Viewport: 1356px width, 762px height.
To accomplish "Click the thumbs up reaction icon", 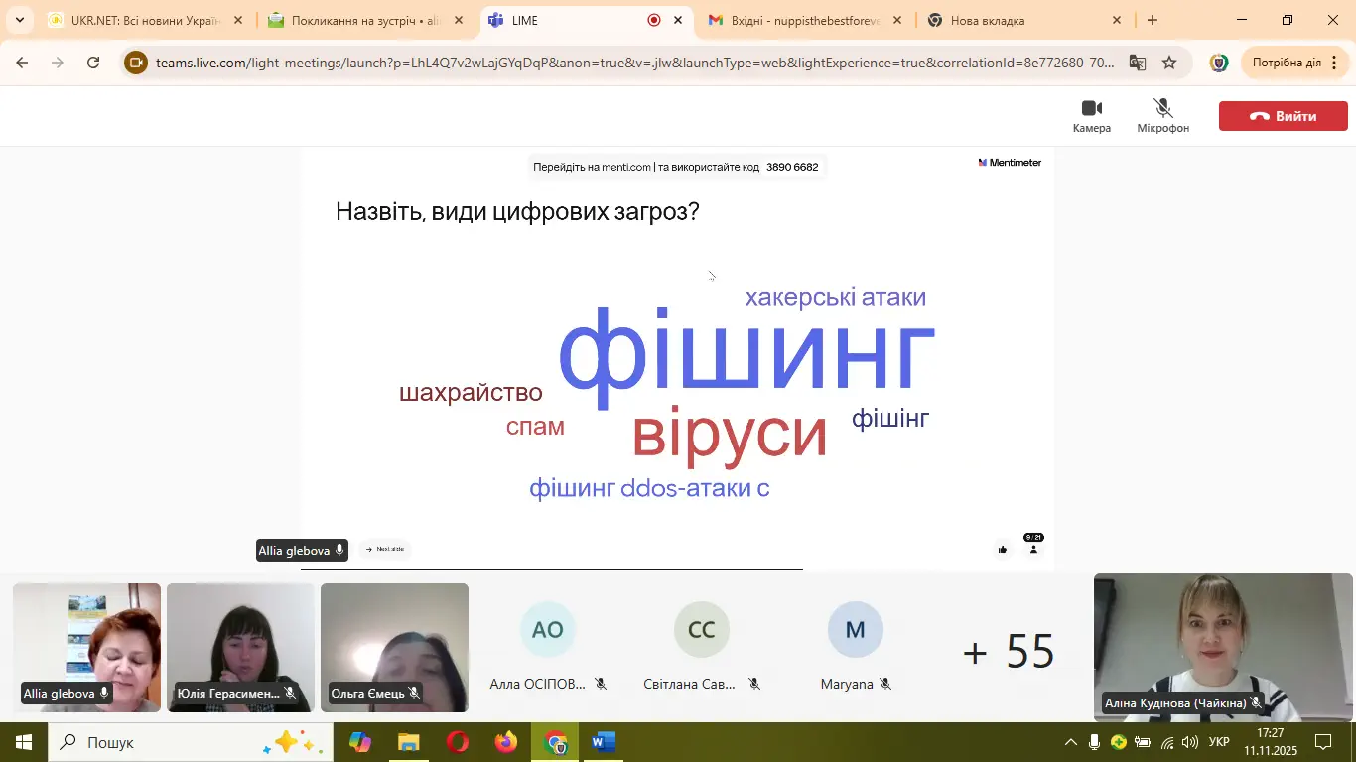I will click(1003, 550).
